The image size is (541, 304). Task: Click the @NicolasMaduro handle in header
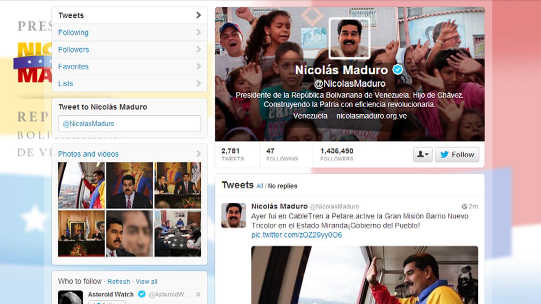pyautogui.click(x=349, y=84)
